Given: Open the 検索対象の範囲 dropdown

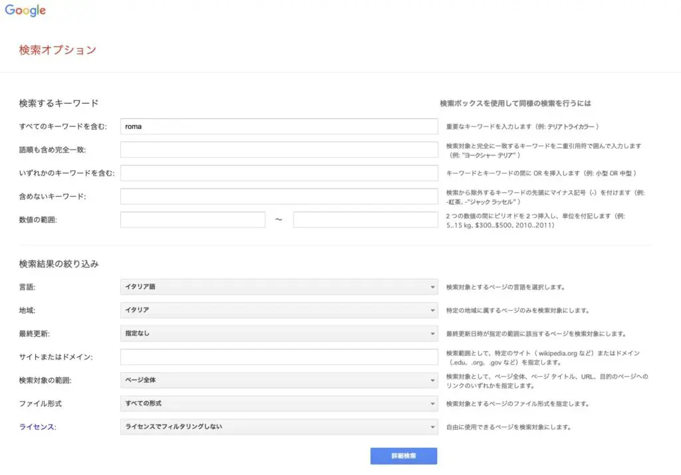Looking at the screenshot, I should pos(279,380).
